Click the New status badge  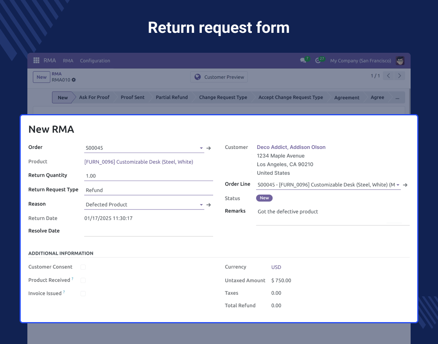[264, 198]
